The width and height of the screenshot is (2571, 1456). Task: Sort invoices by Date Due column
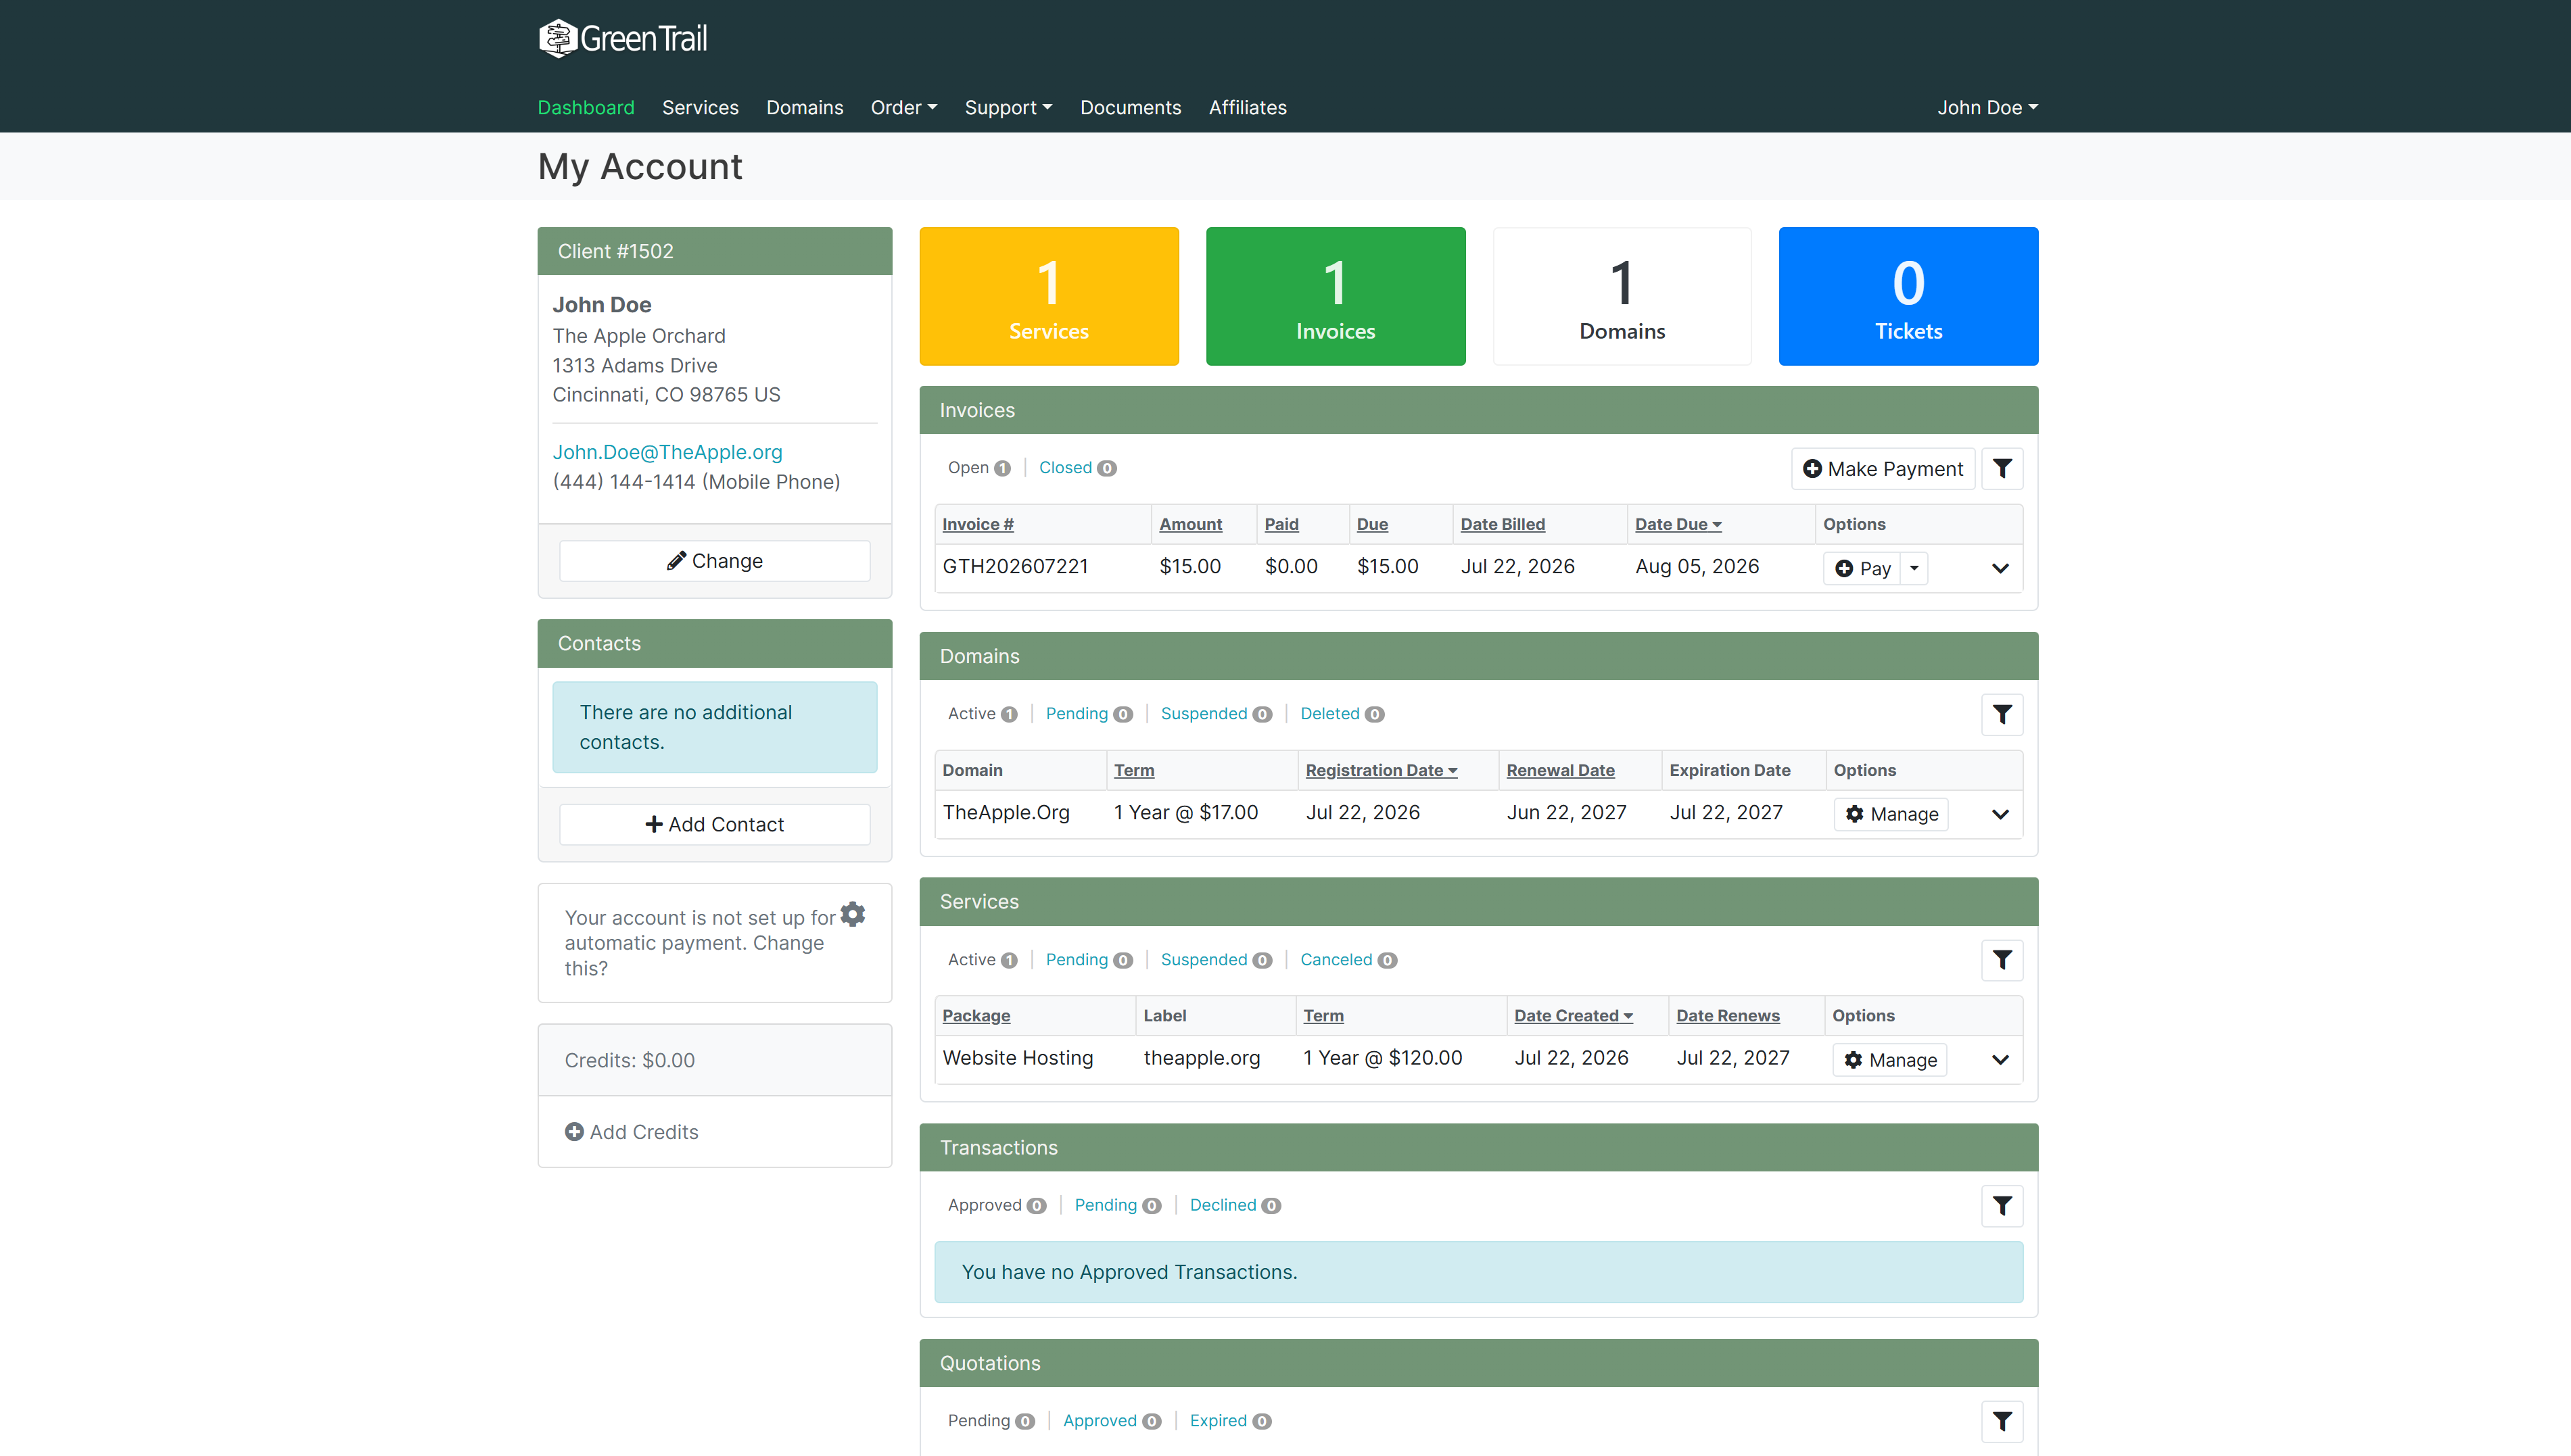tap(1678, 524)
